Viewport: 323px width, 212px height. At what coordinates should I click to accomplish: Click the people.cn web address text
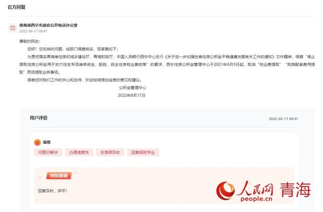(256, 199)
